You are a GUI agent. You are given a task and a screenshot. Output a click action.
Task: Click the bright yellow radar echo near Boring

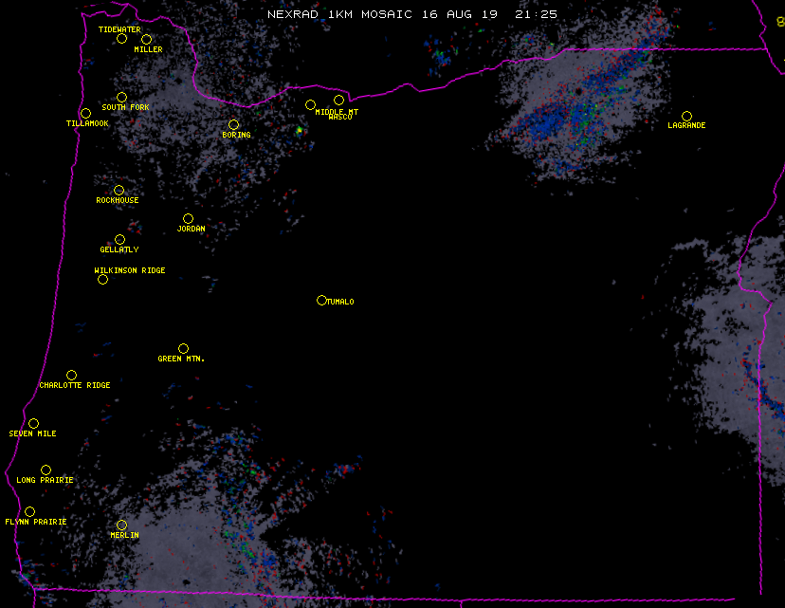tap(299, 130)
